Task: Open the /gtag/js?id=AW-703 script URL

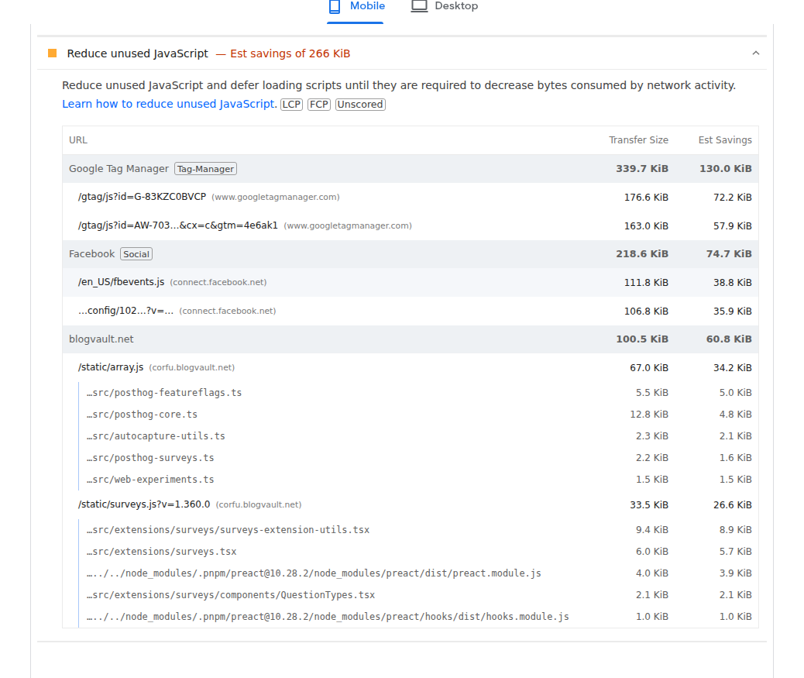Action: point(178,225)
